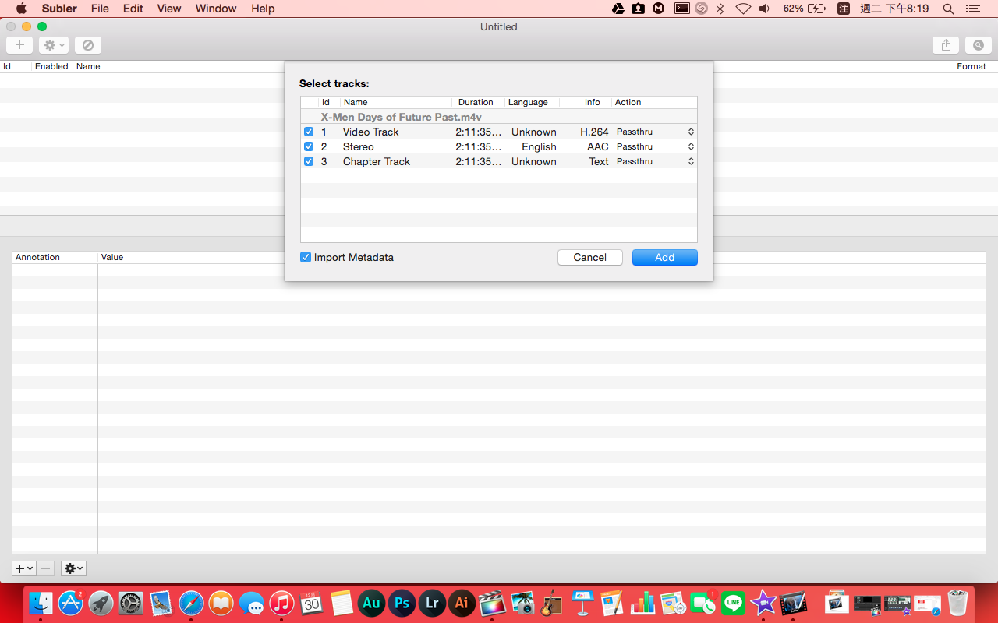Image resolution: width=998 pixels, height=623 pixels.
Task: Open Calendar from the Dock
Action: click(x=312, y=603)
